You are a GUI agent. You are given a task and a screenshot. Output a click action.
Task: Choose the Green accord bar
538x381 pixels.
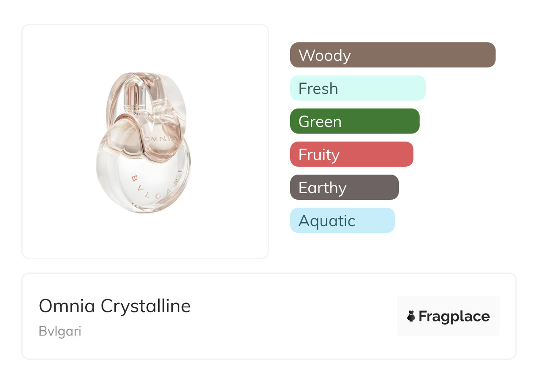pyautogui.click(x=354, y=121)
